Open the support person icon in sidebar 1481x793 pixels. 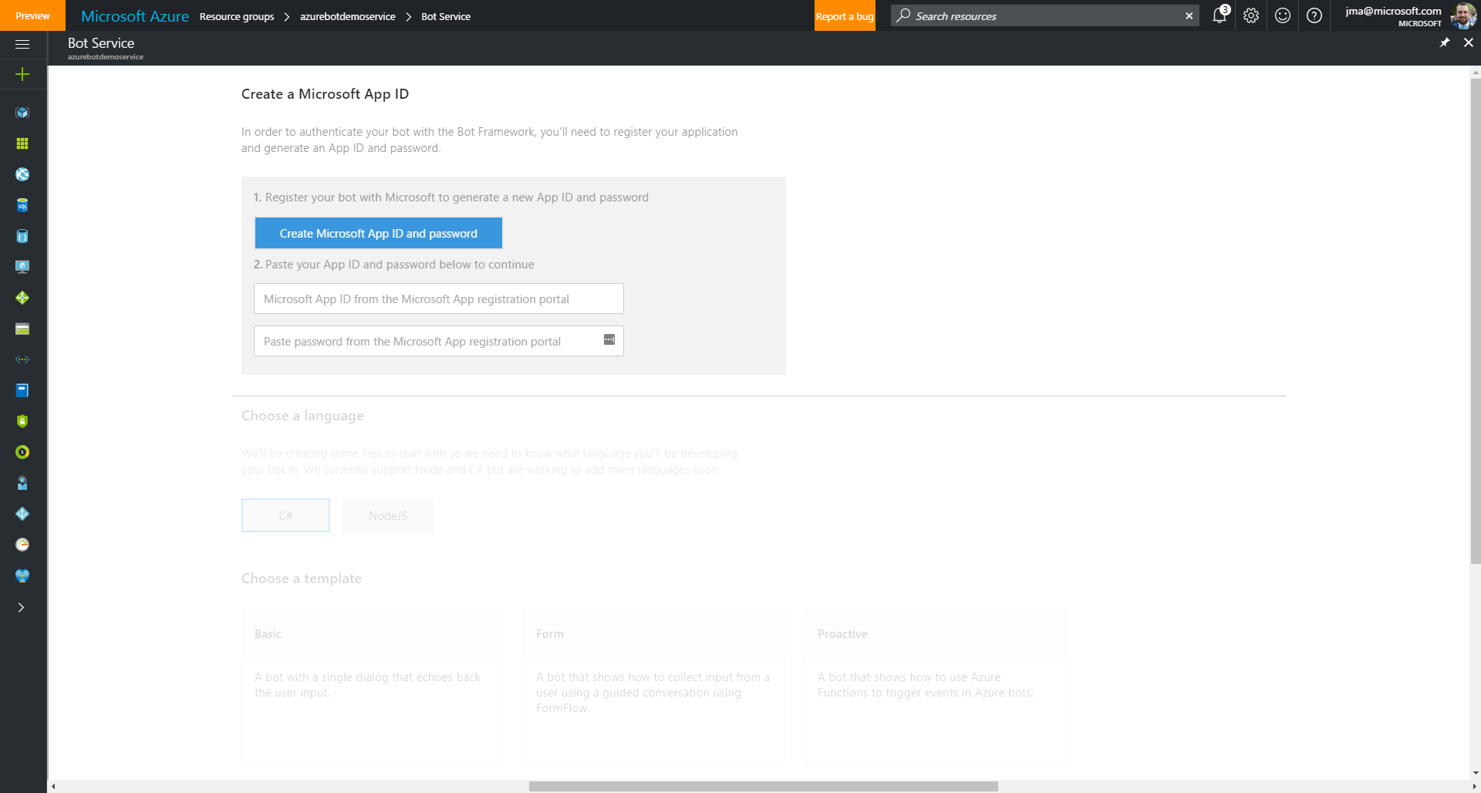point(22,483)
